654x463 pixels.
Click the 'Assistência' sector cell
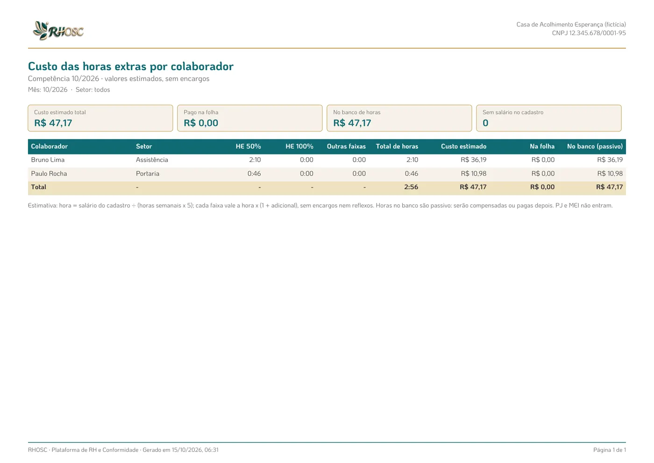(152, 160)
